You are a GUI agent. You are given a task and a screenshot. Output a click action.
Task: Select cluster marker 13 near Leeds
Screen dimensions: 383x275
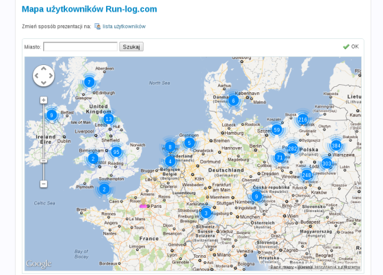pos(109,119)
